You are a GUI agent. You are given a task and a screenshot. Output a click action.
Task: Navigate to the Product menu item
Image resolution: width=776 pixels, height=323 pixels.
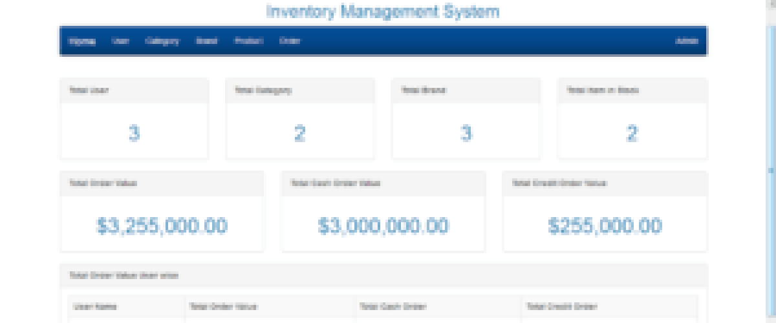[248, 41]
